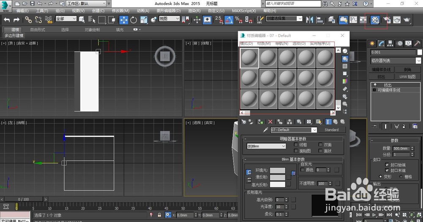The image size is (423, 222).
Task: Uncheck 封口末端 cap end checkbox
Action: click(x=387, y=171)
